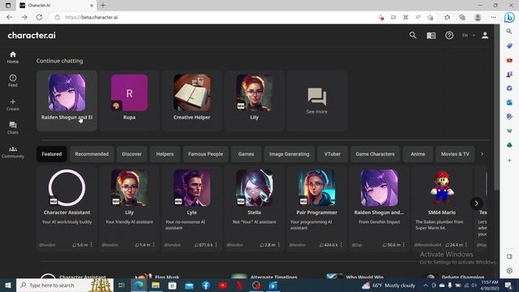Open Edge sidebar settings gear
The image size is (519, 292).
click(x=509, y=271)
